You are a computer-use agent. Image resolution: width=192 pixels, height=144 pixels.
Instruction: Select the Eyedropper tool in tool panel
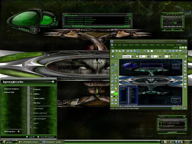116,85
